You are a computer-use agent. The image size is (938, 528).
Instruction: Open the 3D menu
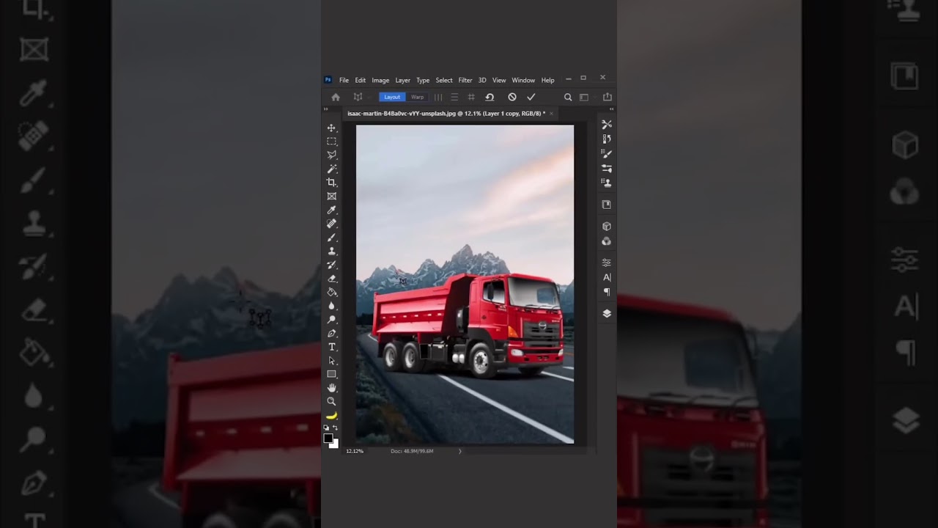(482, 80)
